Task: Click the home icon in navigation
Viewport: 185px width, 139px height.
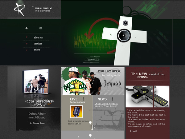Action: click(x=27, y=28)
